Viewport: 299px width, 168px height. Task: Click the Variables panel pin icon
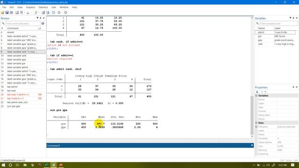click(x=293, y=18)
